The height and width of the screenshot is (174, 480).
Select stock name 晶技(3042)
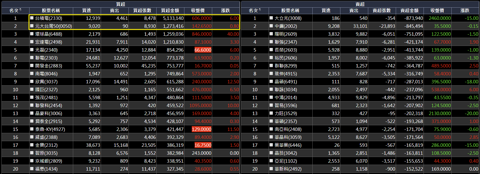click(x=286, y=153)
